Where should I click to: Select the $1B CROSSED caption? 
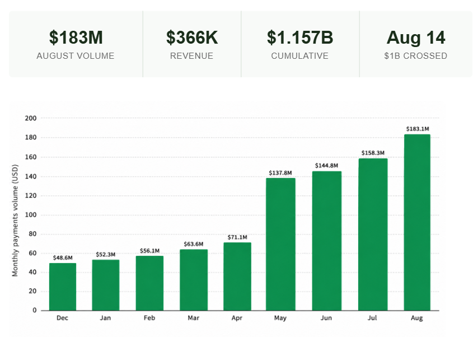[x=416, y=56]
